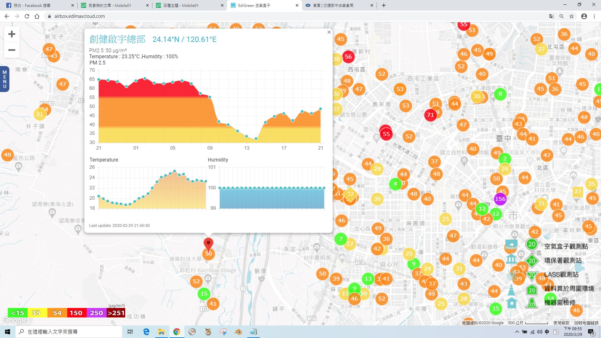Click the red 150 color scale swatch

tap(76, 313)
